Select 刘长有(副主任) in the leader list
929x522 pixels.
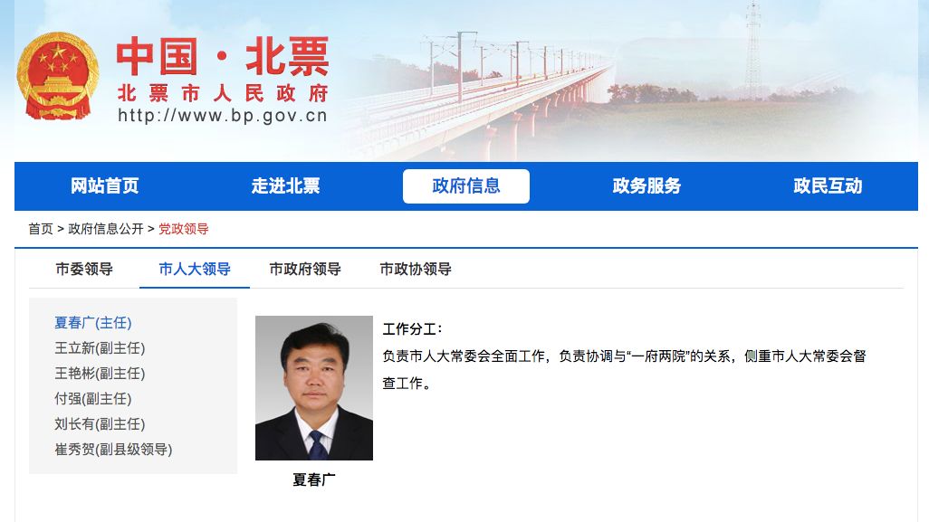(x=100, y=424)
